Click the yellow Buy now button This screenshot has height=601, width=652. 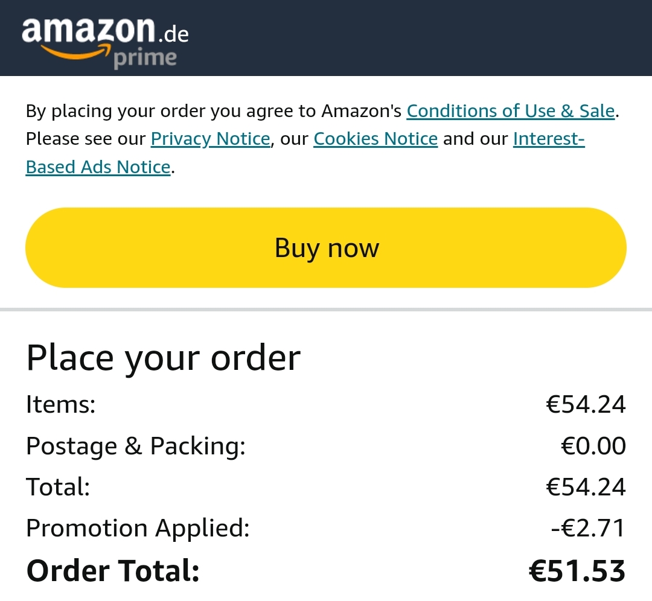[326, 248]
